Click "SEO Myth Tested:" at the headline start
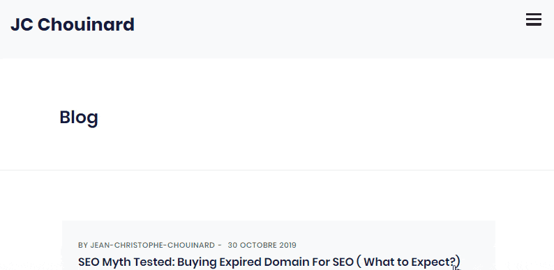The image size is (554, 270). (x=126, y=262)
